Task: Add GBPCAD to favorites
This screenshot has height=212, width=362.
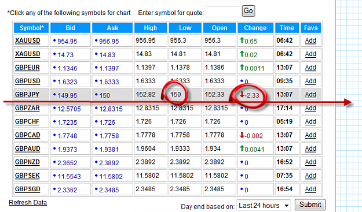Action: point(310,135)
